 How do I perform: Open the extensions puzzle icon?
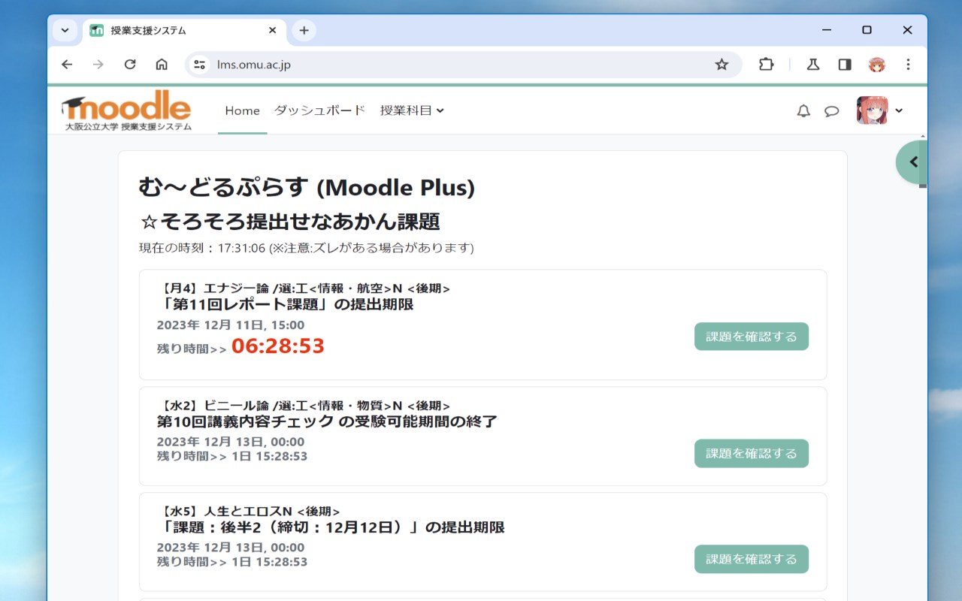coord(766,65)
